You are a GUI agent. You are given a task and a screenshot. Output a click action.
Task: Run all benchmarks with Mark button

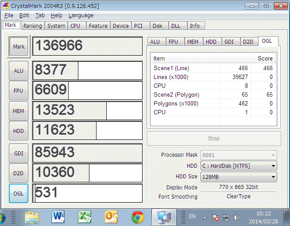19,47
